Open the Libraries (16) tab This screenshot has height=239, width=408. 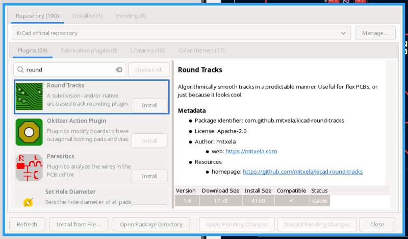coord(148,50)
